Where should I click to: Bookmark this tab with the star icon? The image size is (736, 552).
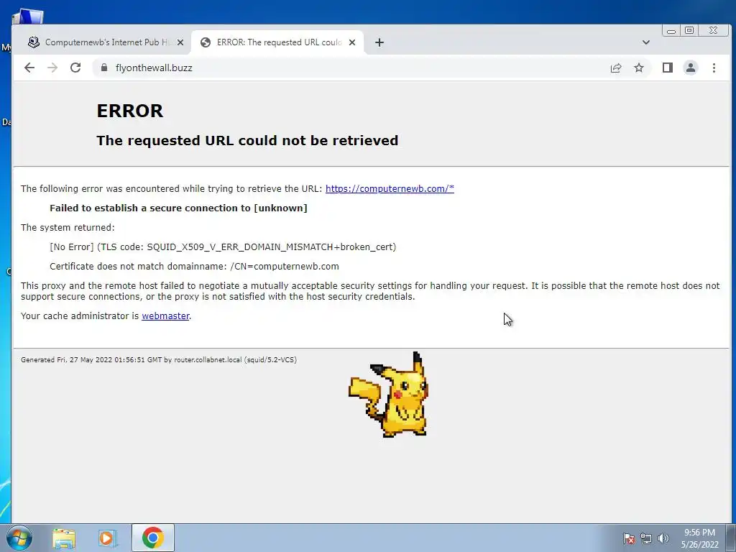[x=638, y=68]
